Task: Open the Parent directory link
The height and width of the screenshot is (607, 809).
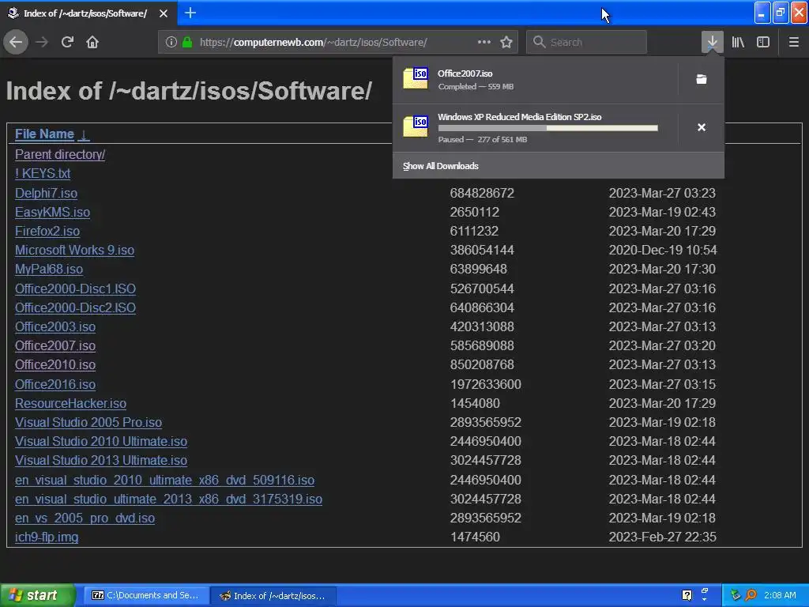Action: point(60,154)
